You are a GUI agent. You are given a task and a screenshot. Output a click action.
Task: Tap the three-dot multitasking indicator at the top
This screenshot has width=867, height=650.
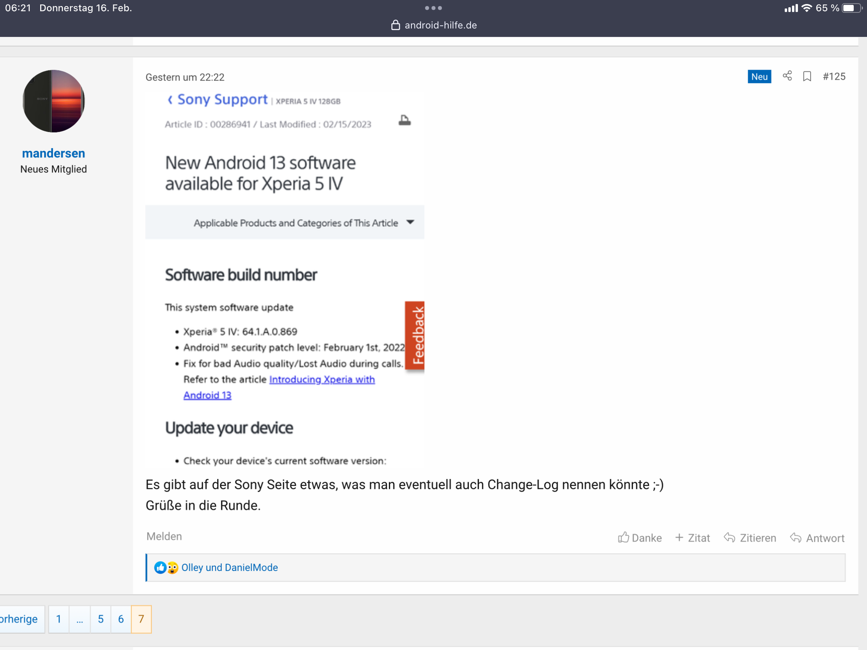pos(433,8)
